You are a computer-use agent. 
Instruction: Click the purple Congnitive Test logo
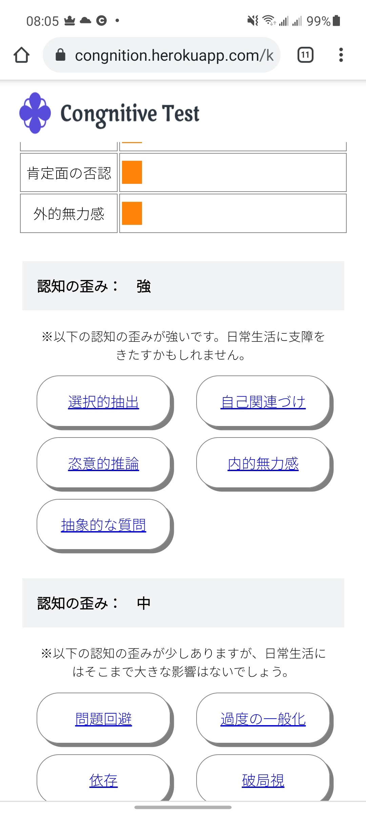pos(35,113)
